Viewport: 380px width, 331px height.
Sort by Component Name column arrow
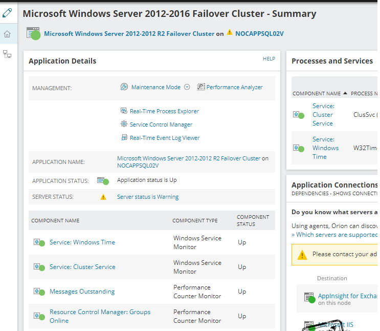[345, 93]
